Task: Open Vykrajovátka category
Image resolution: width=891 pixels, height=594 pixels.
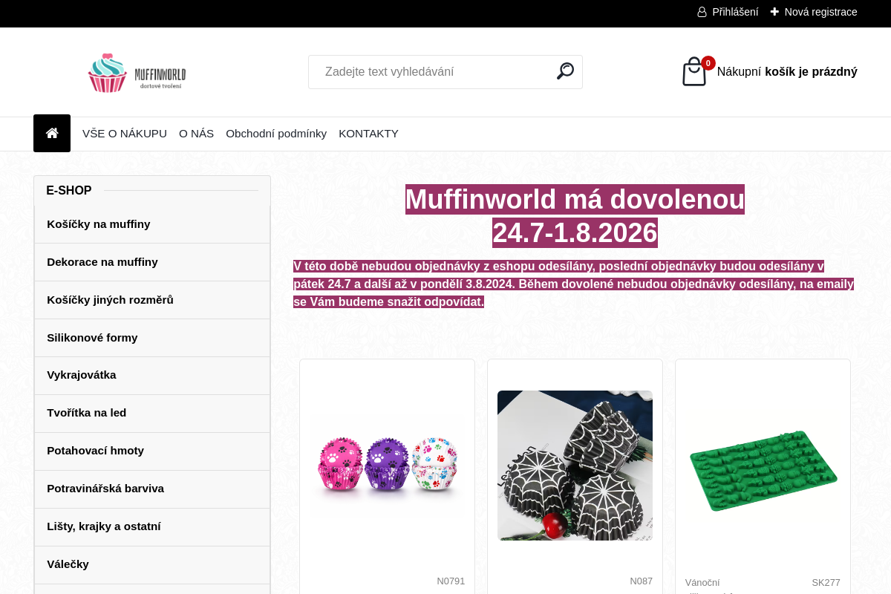Action: point(152,375)
